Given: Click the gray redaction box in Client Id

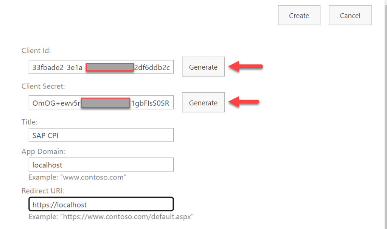Looking at the screenshot, I should click(x=110, y=67).
